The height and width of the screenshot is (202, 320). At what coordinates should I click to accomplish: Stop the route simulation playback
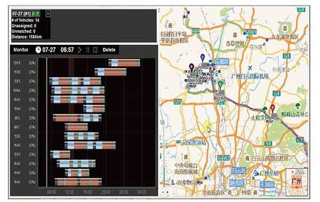point(95,50)
